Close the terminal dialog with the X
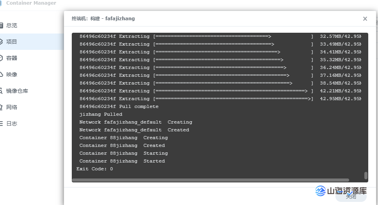The width and height of the screenshot is (378, 205). tap(365, 19)
